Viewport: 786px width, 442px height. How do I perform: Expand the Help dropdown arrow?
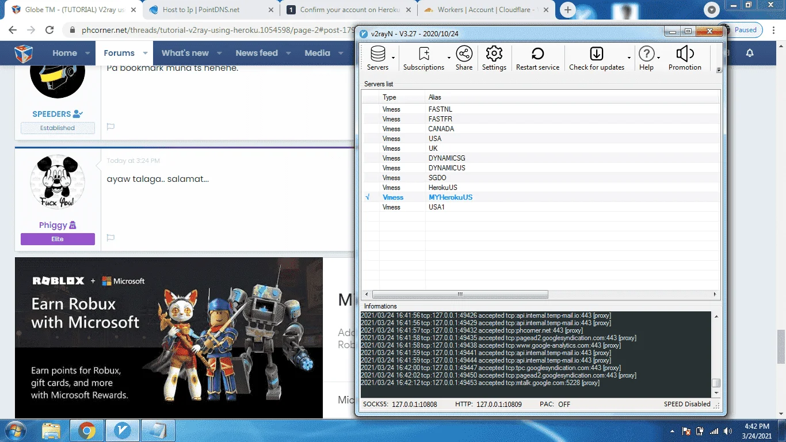pos(658,58)
